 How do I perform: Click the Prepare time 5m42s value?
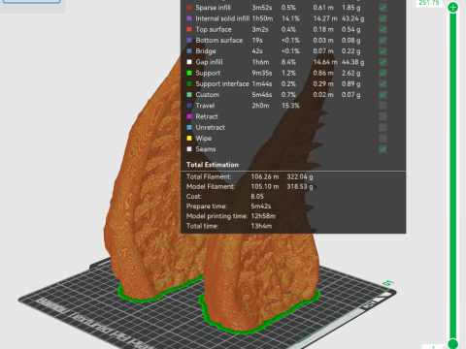point(261,206)
